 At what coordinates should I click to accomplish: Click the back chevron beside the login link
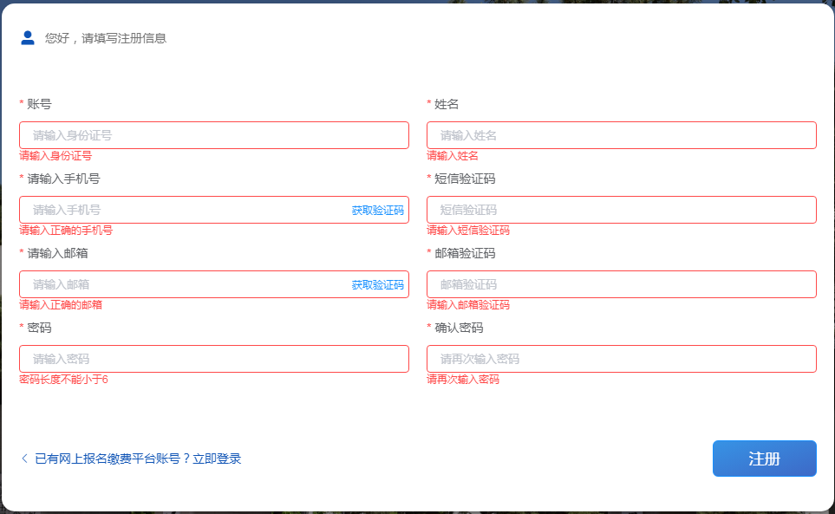(x=24, y=459)
